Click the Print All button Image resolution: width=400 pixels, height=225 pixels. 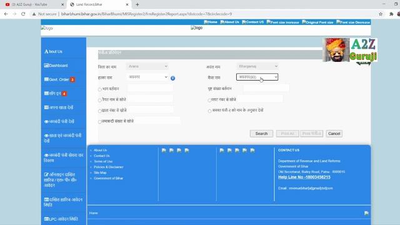287,134
